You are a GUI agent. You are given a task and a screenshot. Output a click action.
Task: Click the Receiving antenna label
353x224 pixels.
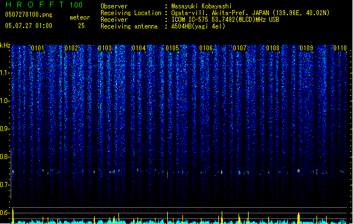click(x=129, y=26)
